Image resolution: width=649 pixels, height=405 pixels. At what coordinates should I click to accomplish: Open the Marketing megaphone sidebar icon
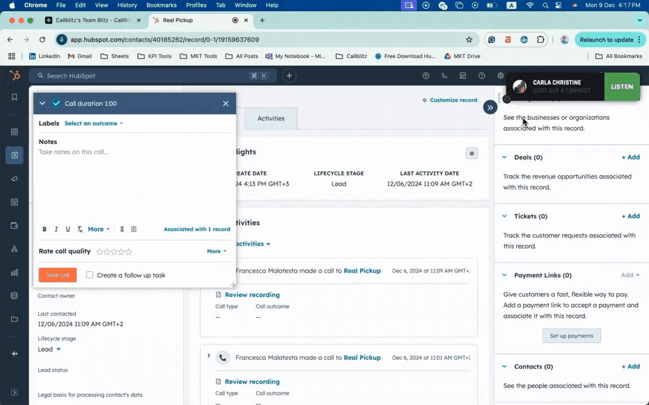coord(15,179)
